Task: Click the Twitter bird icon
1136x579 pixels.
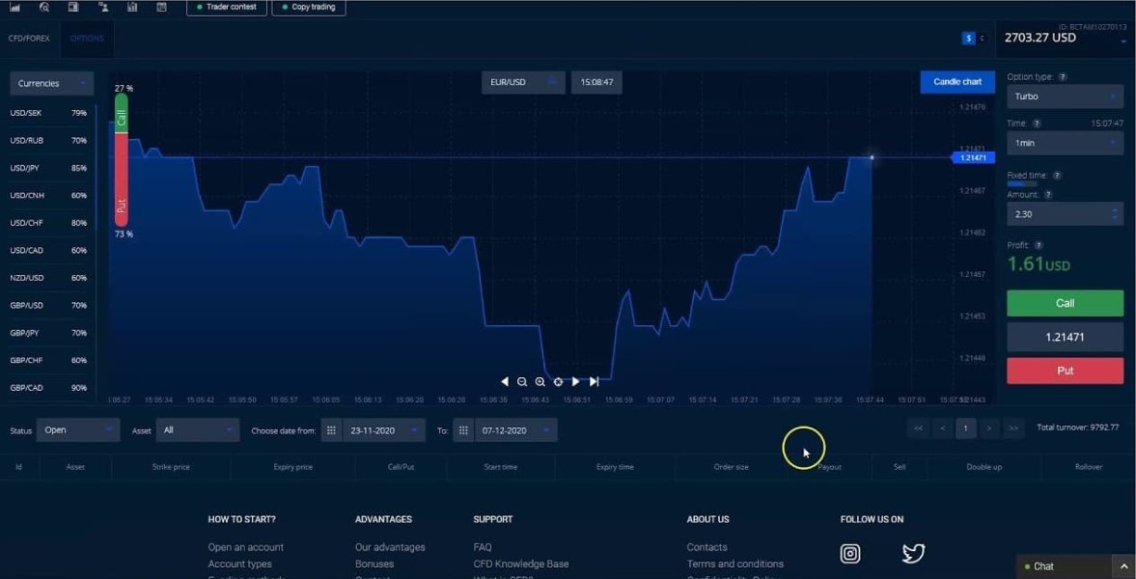Action: [913, 553]
